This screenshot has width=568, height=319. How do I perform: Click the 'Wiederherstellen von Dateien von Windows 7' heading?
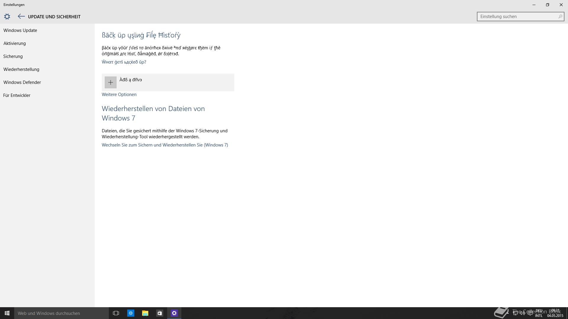[x=153, y=113]
